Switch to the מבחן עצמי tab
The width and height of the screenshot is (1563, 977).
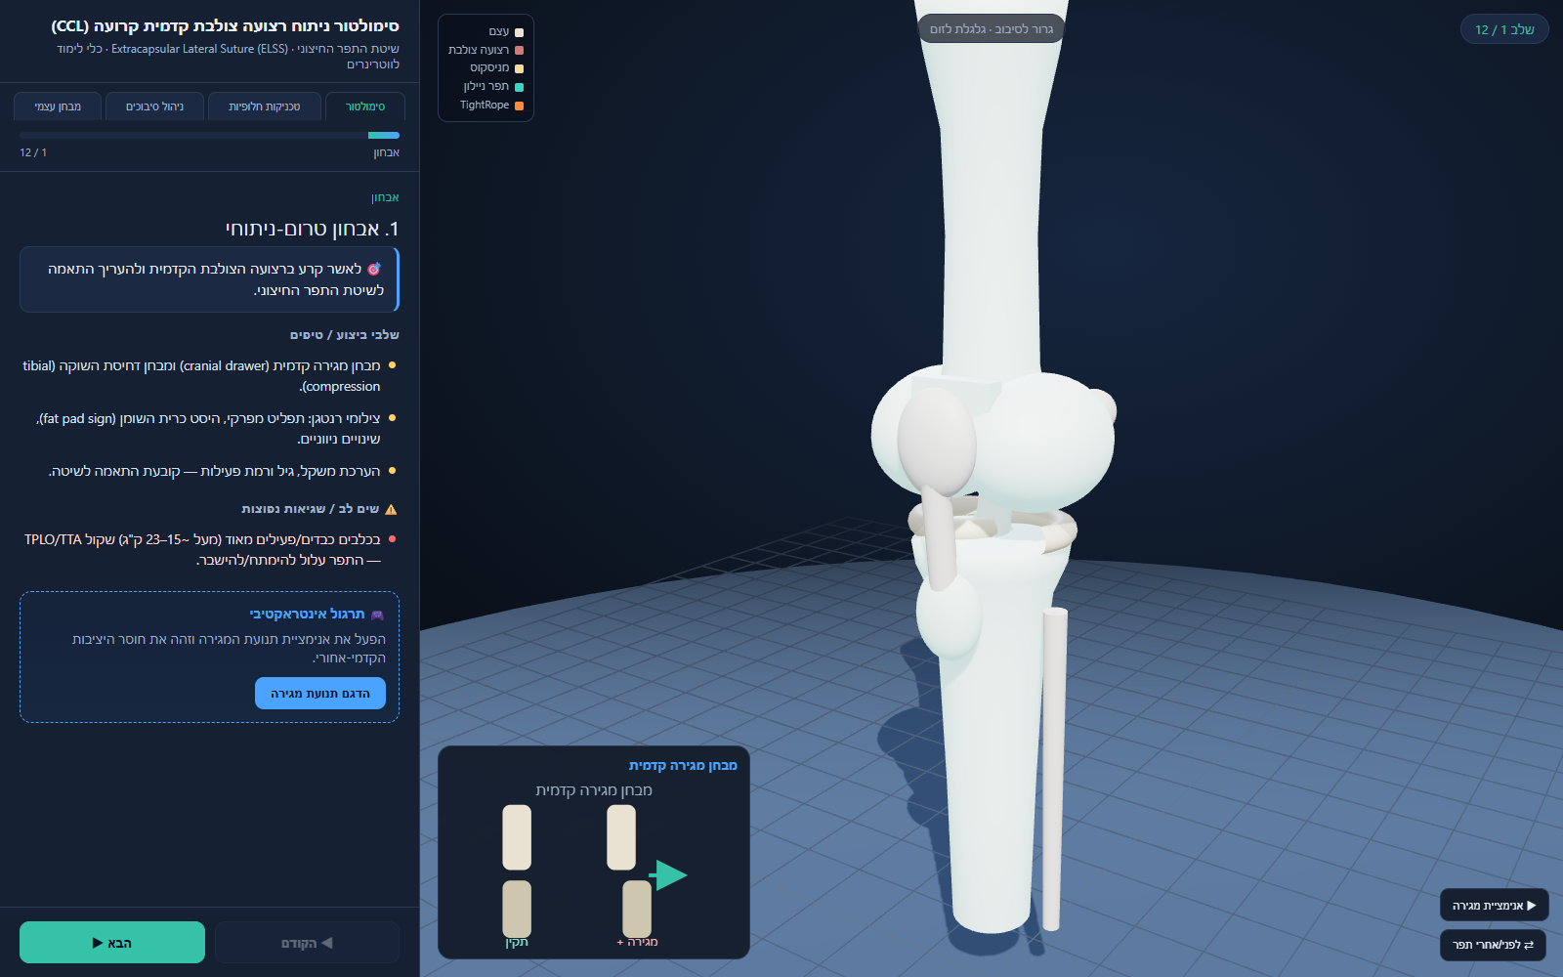pyautogui.click(x=58, y=106)
